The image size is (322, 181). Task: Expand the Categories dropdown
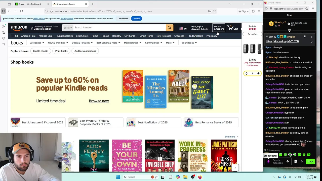coord(37,43)
